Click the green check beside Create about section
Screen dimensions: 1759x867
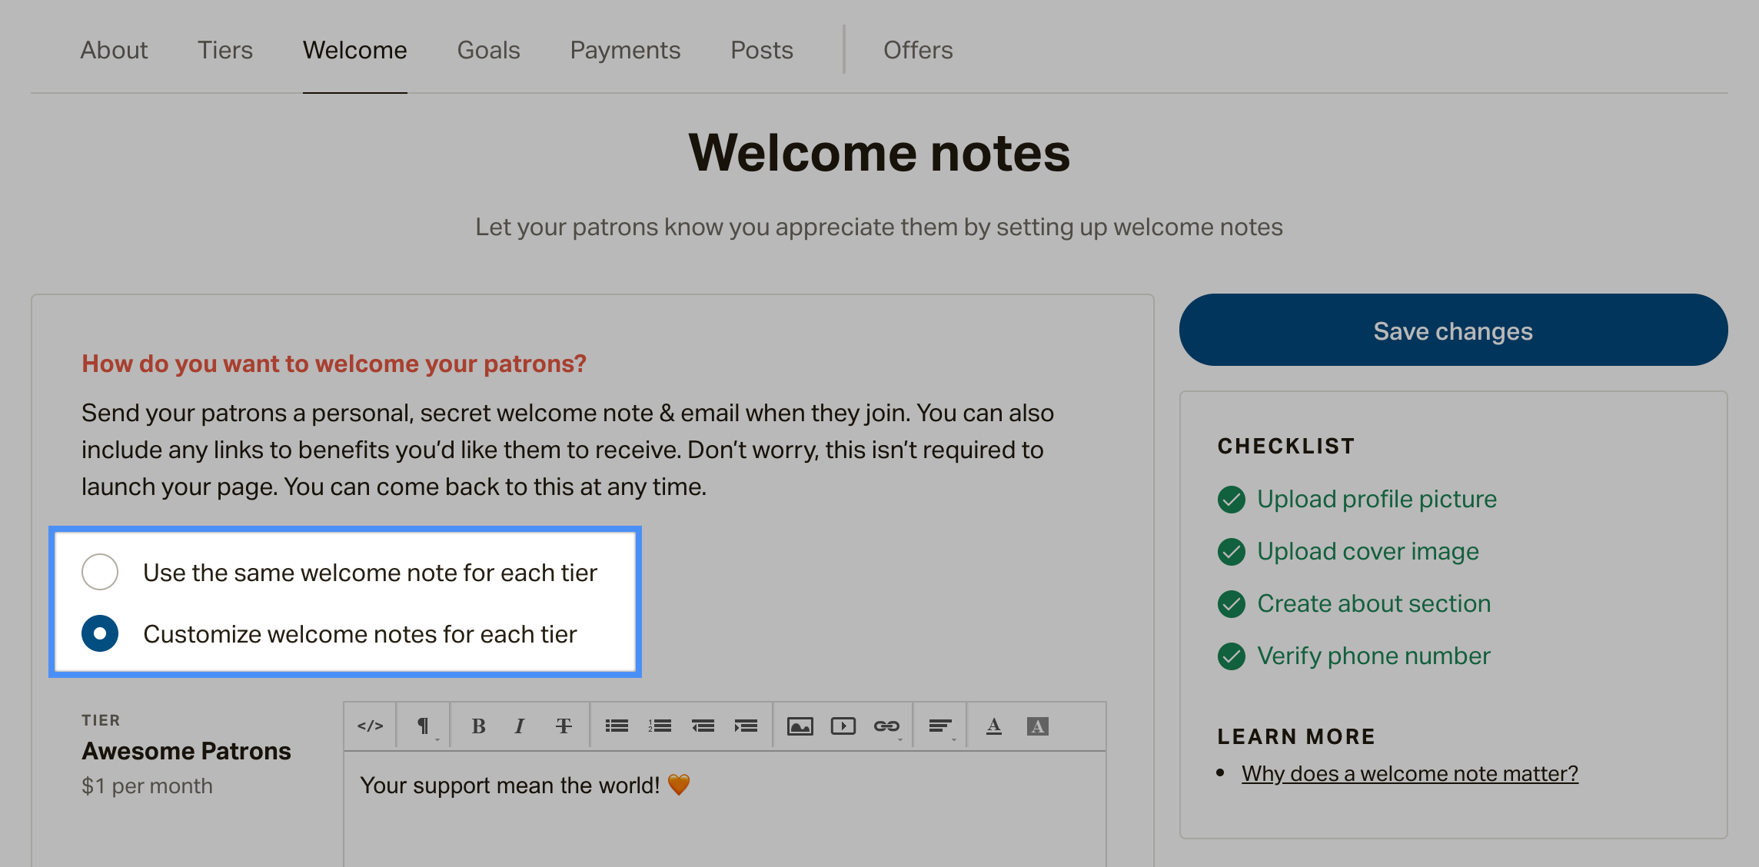1232,604
